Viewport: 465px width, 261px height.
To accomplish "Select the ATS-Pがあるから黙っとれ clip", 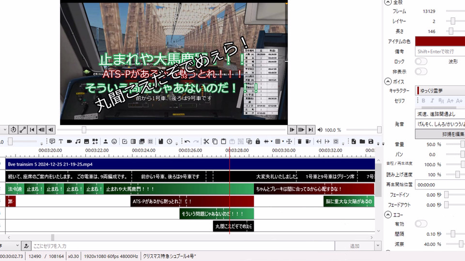I will tap(192, 201).
